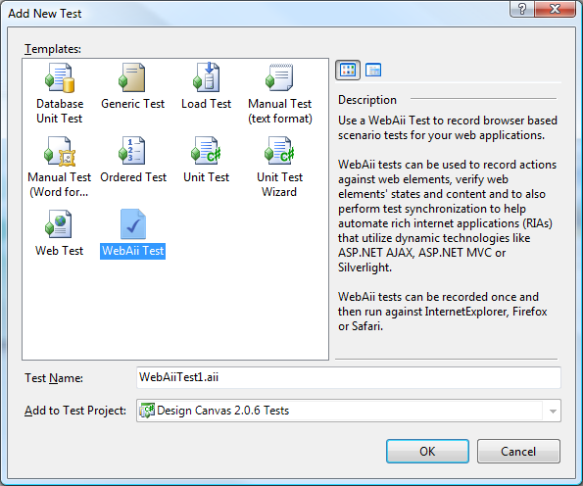Click the Templates: label
The height and width of the screenshot is (486, 583).
[53, 49]
